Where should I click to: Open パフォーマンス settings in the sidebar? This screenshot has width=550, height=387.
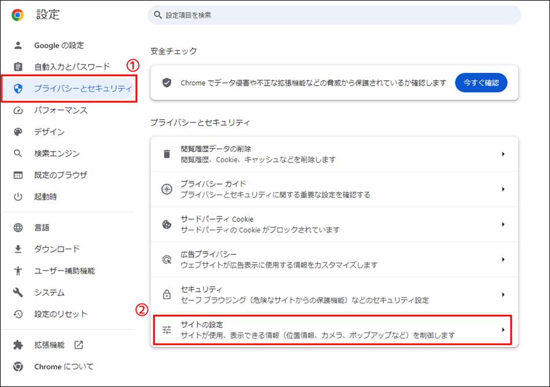click(x=61, y=110)
